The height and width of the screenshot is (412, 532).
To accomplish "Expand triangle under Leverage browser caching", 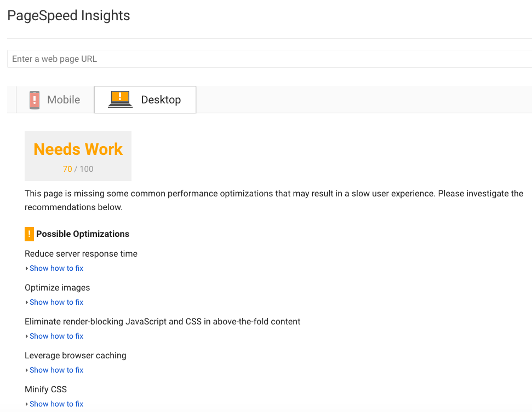I will click(x=27, y=370).
